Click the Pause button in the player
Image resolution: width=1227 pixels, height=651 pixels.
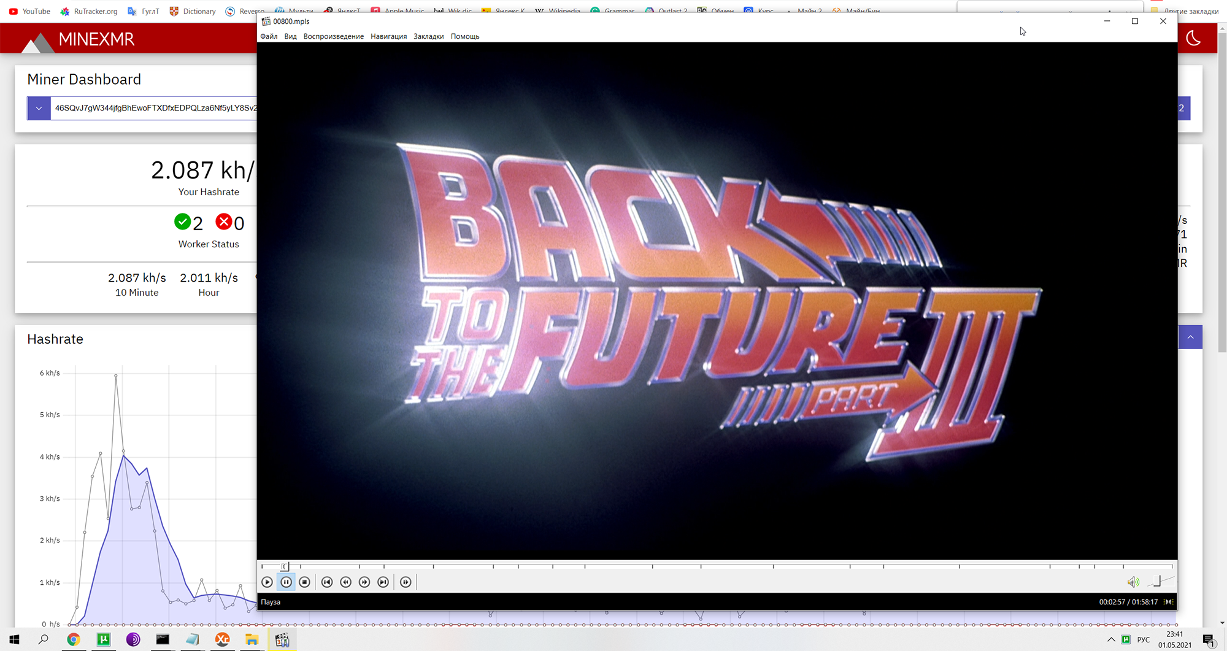tap(286, 582)
